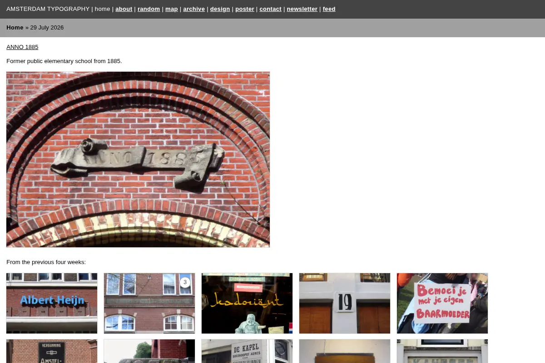Open the about page link

pyautogui.click(x=124, y=9)
